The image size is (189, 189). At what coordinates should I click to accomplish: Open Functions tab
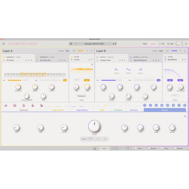click(x=118, y=107)
